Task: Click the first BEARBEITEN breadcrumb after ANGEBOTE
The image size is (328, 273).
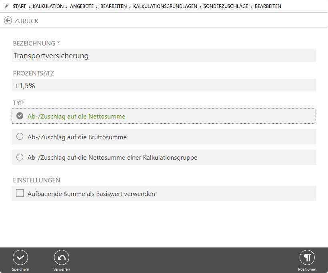Action: pyautogui.click(x=114, y=6)
